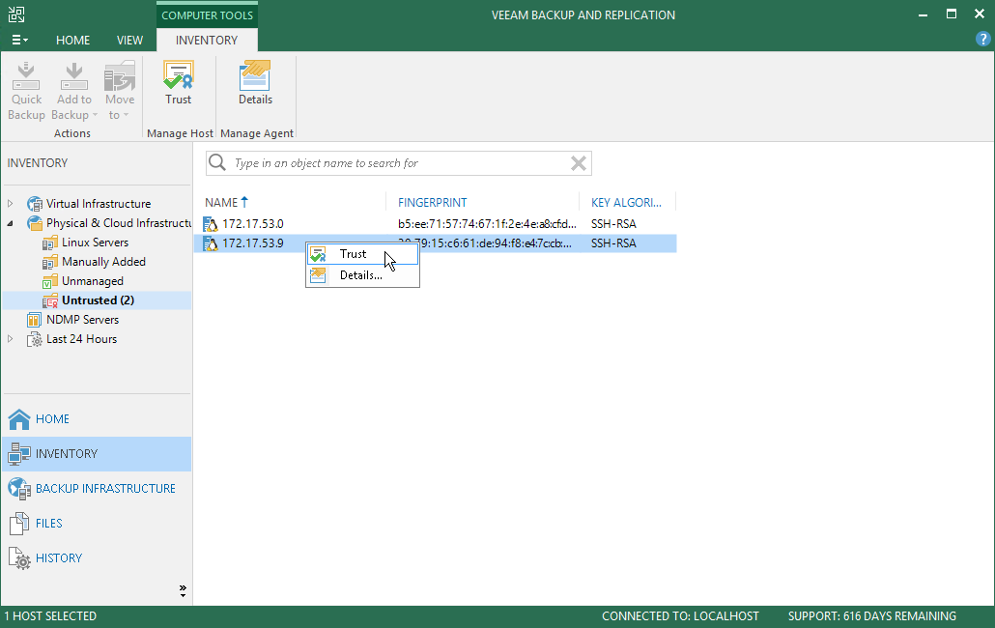This screenshot has height=628, width=995.
Task: Switch to the HOME ribbon tab
Action: click(73, 40)
